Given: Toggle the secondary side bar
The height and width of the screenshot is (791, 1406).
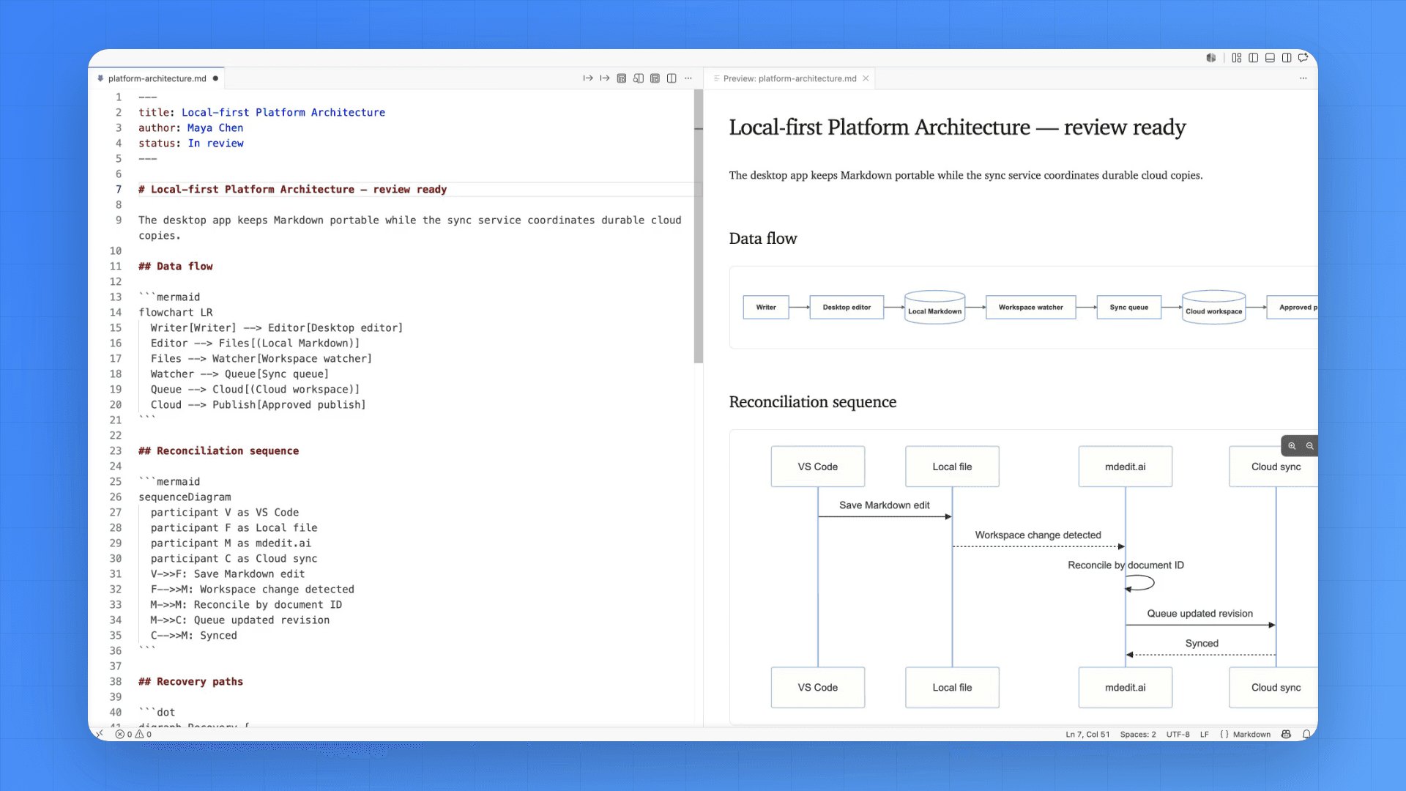Looking at the screenshot, I should pos(1287,58).
